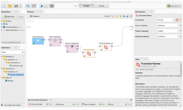Collapse the Utility (1) folder
This screenshot has width=183, height=110.
pos(2,78)
